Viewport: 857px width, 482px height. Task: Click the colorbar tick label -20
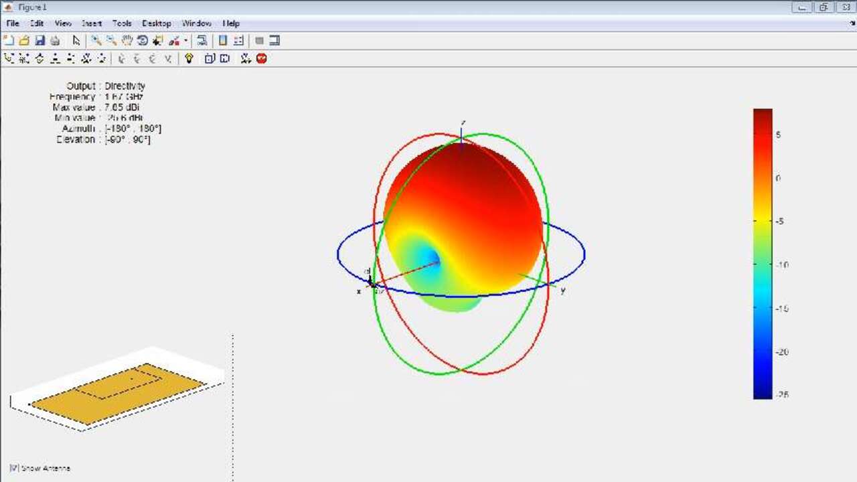coord(781,352)
